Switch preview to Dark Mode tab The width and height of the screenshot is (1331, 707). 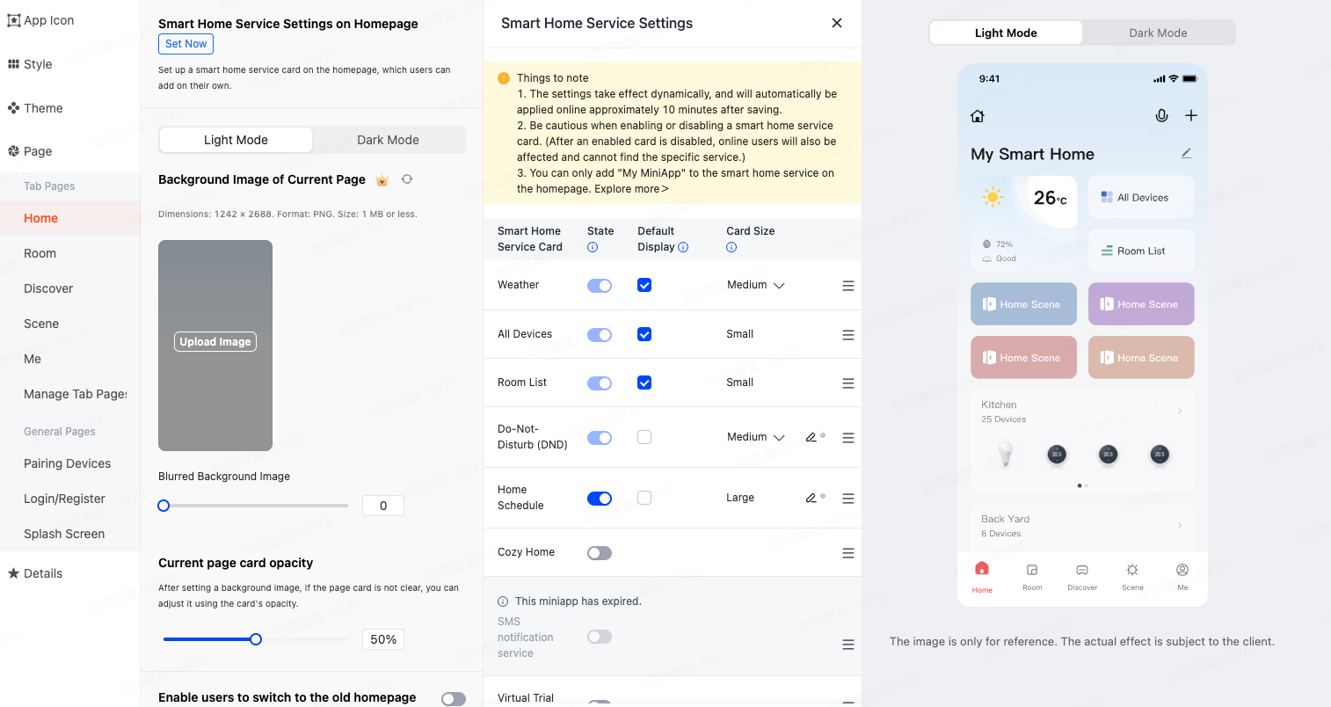tap(1158, 33)
